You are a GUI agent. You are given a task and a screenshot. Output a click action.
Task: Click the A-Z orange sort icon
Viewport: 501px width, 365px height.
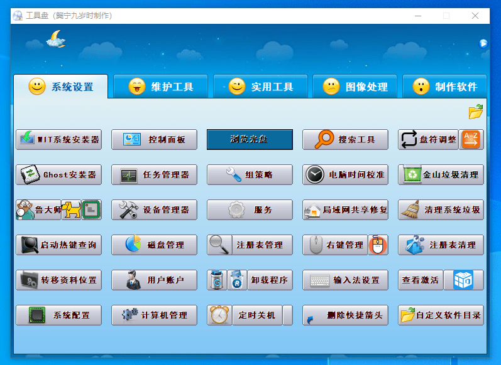click(x=470, y=139)
